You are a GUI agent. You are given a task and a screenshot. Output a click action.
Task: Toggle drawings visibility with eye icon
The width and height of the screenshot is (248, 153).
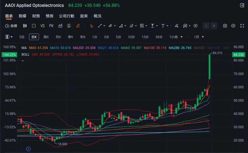click(196, 26)
